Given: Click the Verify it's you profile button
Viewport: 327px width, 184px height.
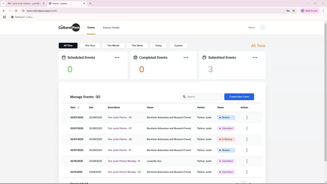Looking at the screenshot, I should (309, 11).
